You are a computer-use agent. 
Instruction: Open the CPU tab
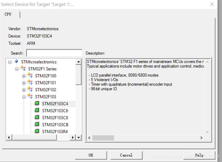11,14
